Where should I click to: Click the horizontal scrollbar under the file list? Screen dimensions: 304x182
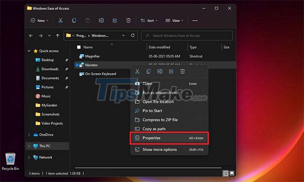coord(148,167)
